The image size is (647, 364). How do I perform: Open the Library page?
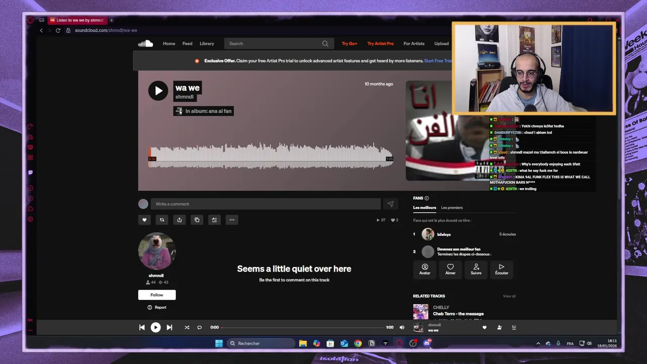[207, 43]
